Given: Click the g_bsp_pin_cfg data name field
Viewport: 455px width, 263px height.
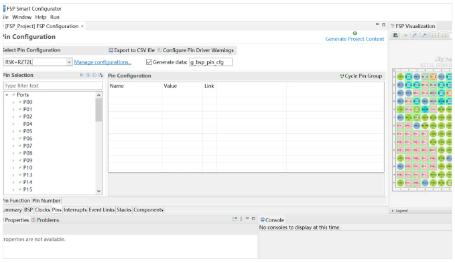Looking at the screenshot, I should pyautogui.click(x=210, y=62).
